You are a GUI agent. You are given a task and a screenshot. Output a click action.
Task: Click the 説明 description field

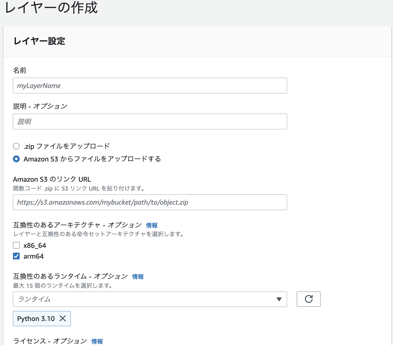click(x=150, y=121)
